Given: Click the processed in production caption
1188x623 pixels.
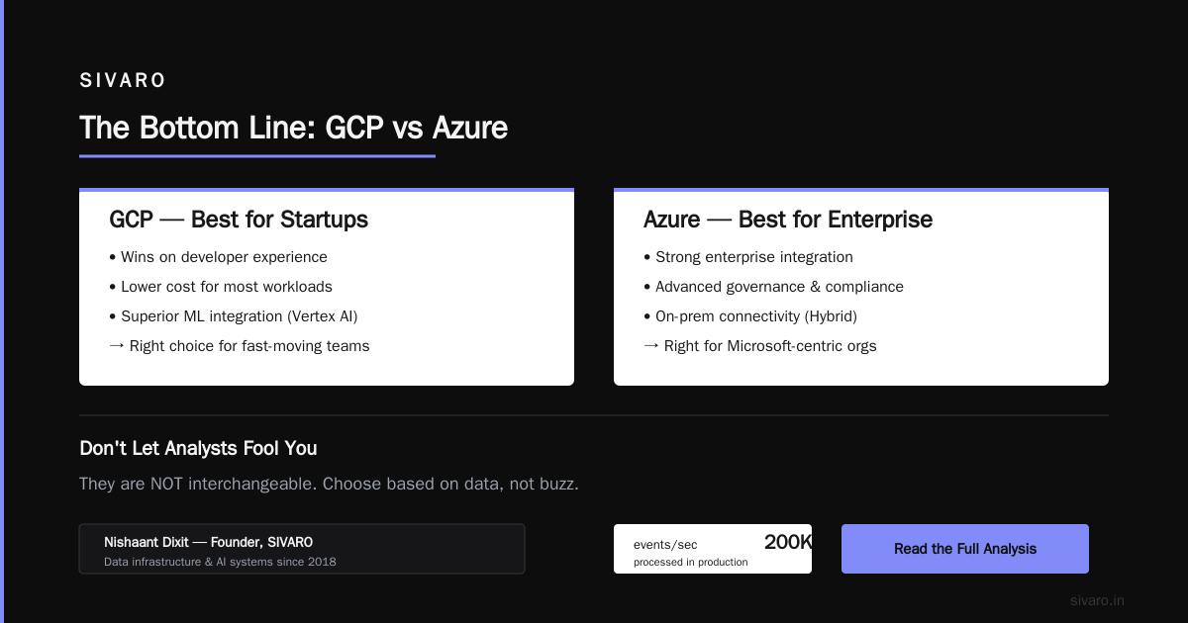Looking at the screenshot, I should tap(691, 562).
